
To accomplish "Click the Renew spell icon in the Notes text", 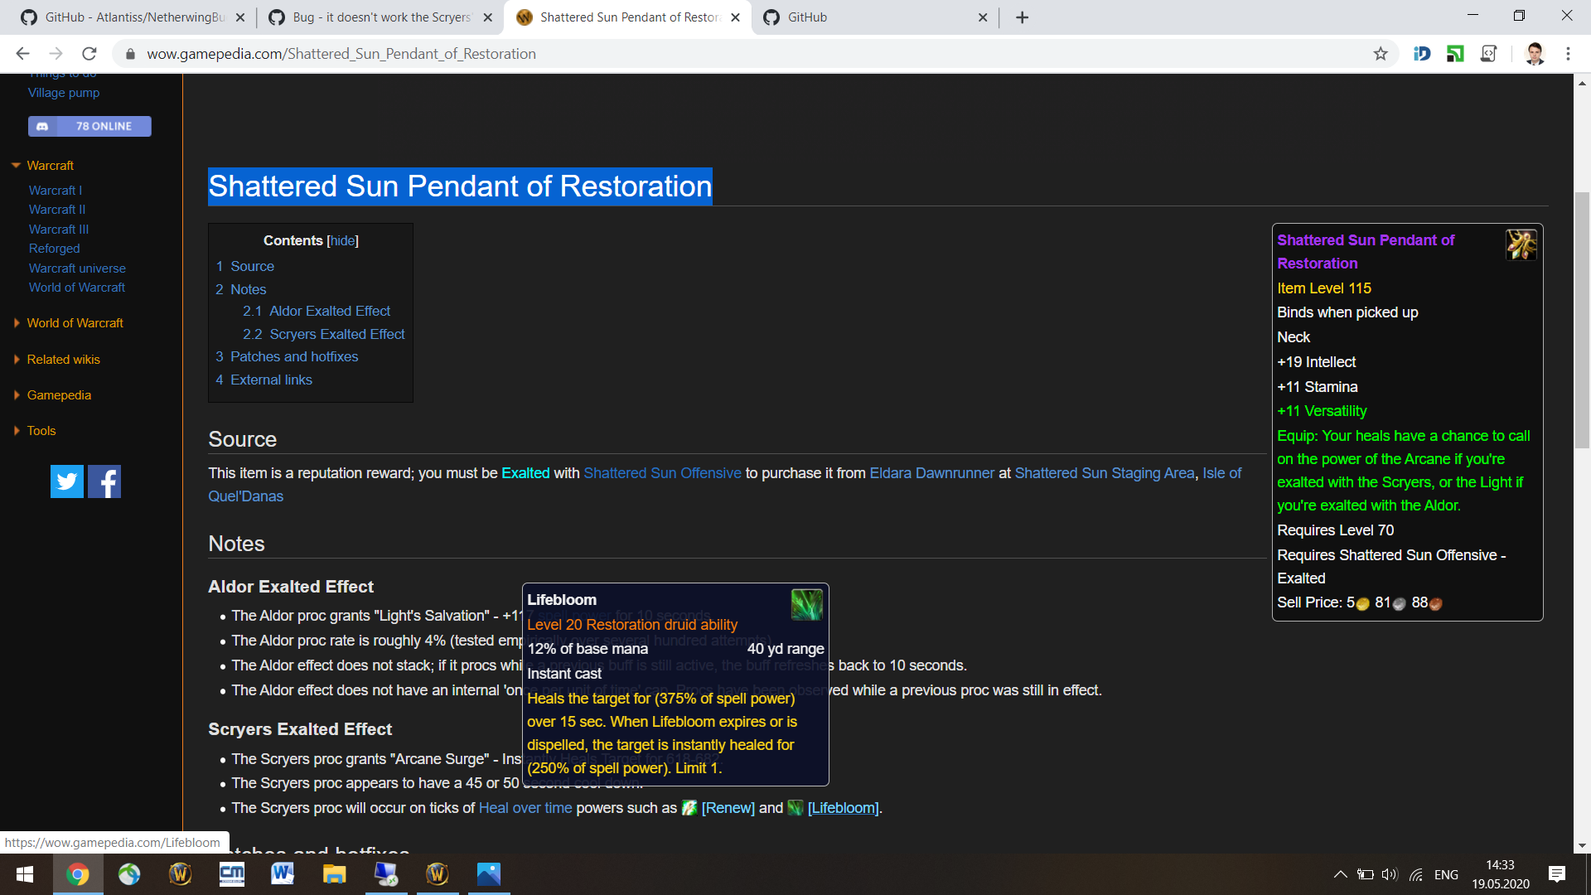I will [689, 808].
